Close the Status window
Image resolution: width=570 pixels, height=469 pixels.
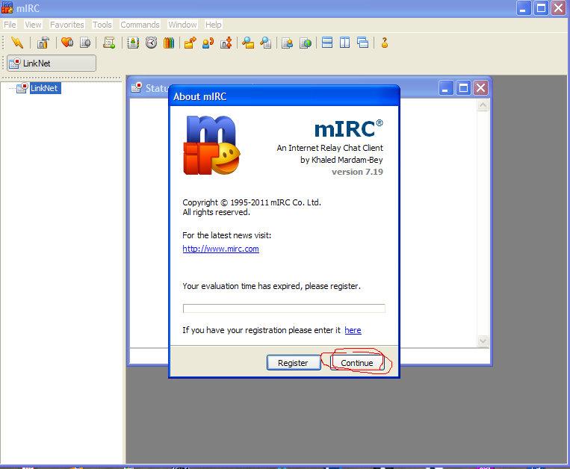click(x=480, y=87)
